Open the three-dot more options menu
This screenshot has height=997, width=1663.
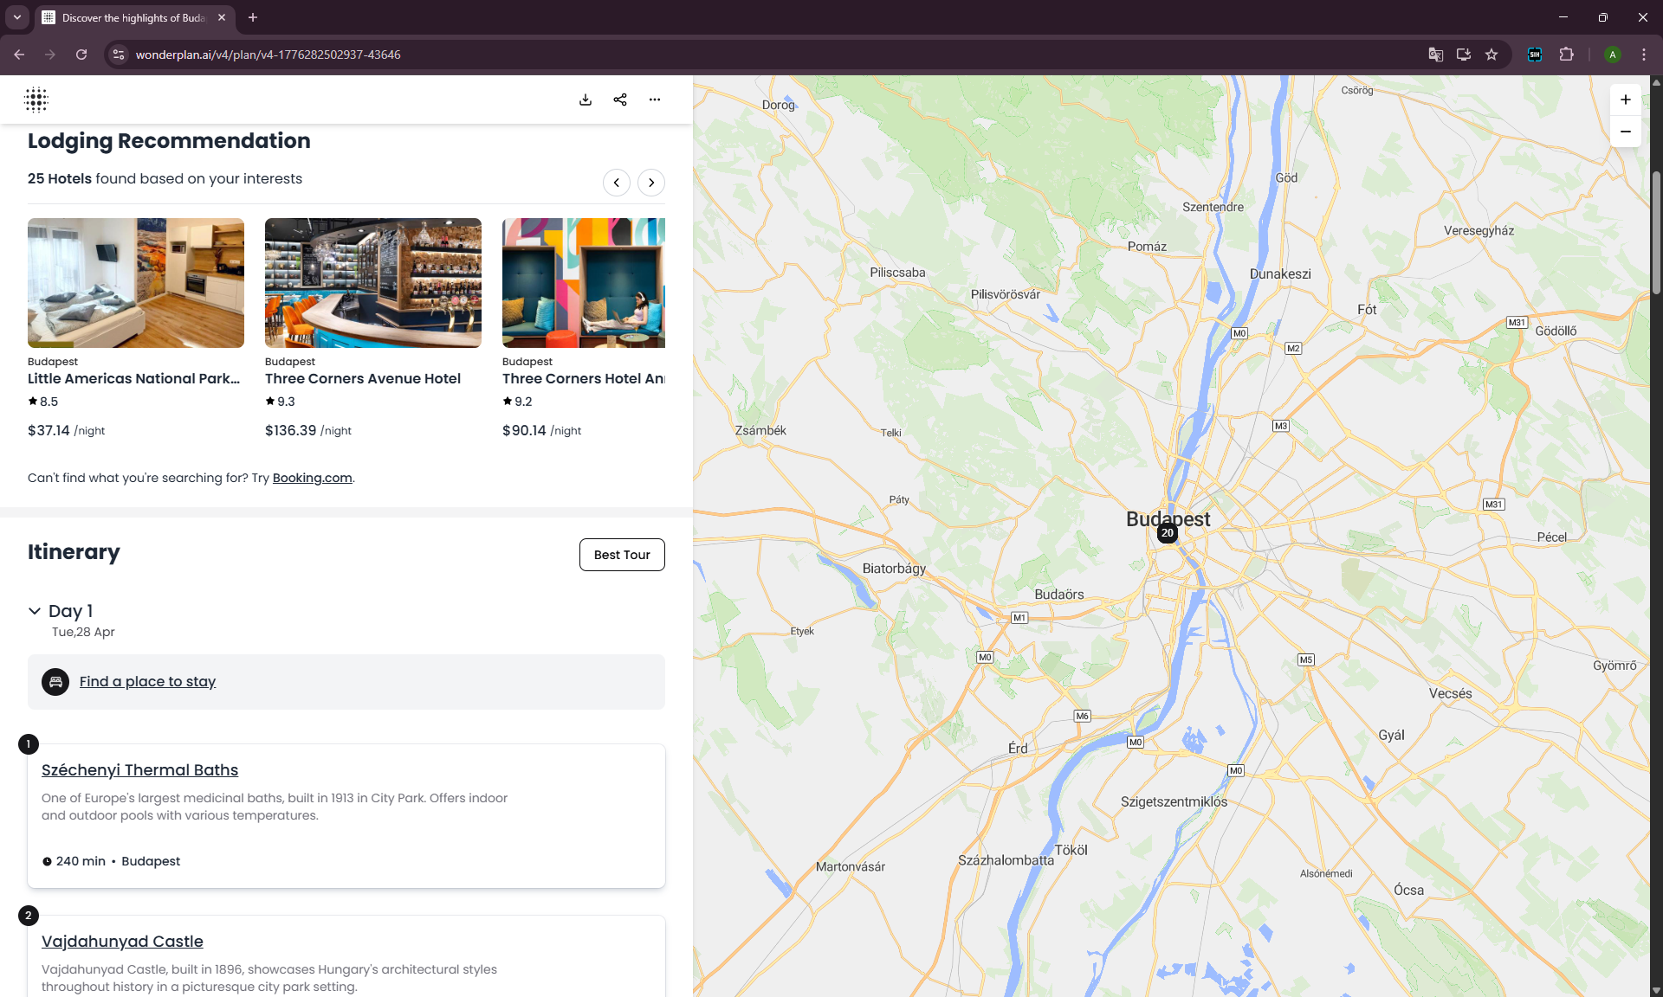tap(655, 100)
